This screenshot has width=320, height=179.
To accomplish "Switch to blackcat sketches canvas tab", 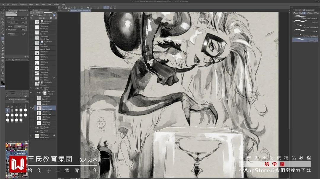I will 80,10.
